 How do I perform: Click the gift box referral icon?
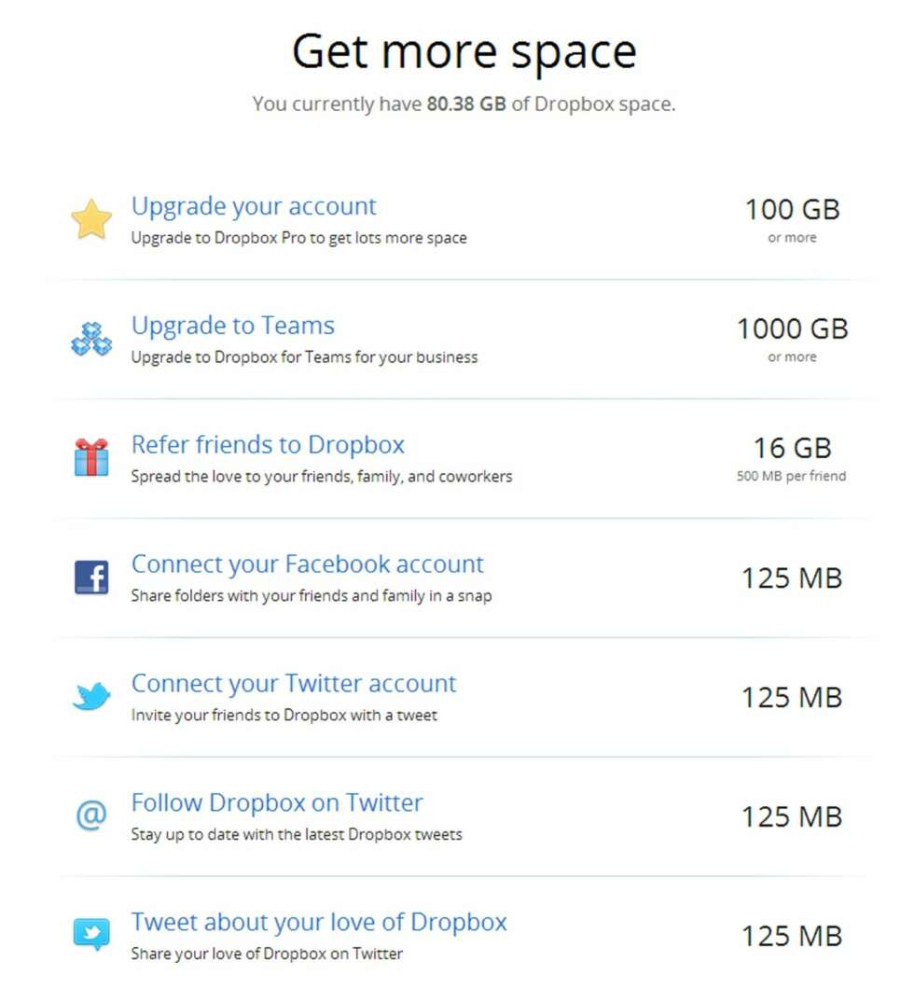coord(91,457)
